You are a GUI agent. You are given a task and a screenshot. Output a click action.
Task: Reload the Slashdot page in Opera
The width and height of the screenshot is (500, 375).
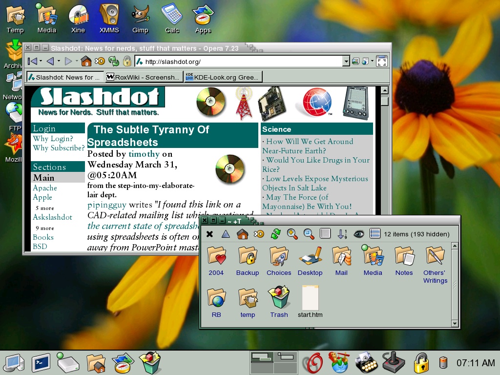(x=113, y=61)
